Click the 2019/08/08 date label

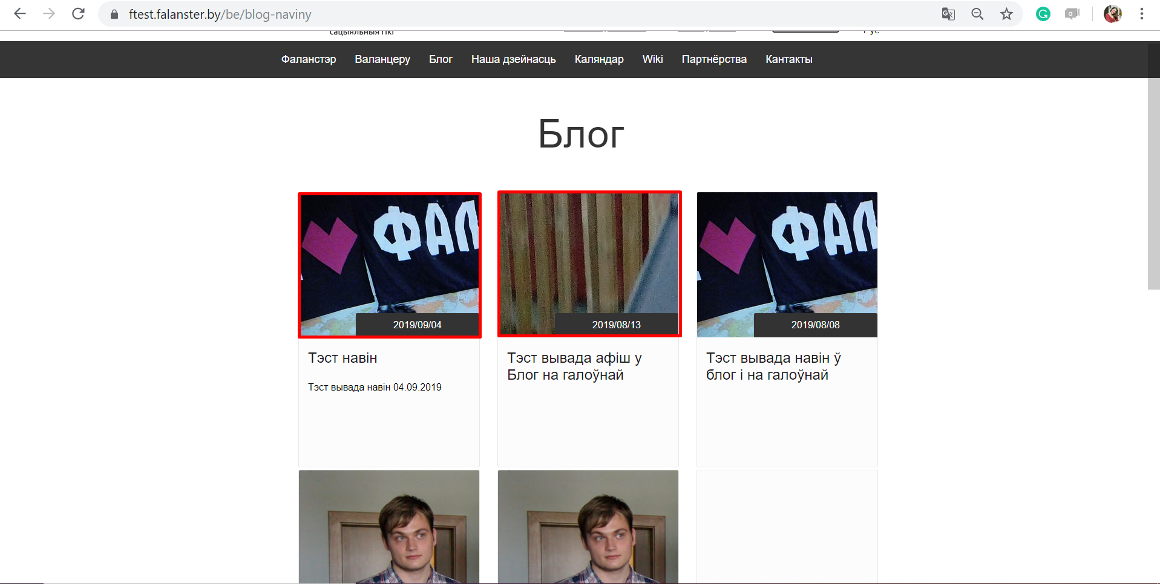816,325
